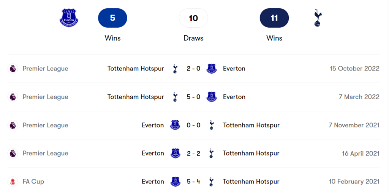Click Everton crest in the 0 - 0 match row
Viewport: 389px width, 193px height.
click(175, 125)
